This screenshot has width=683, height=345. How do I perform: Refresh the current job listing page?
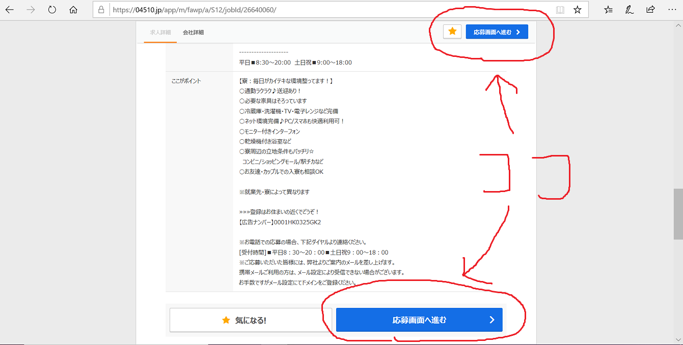click(52, 9)
